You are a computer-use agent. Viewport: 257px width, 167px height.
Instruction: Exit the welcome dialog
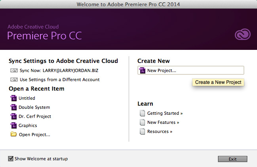point(232,159)
